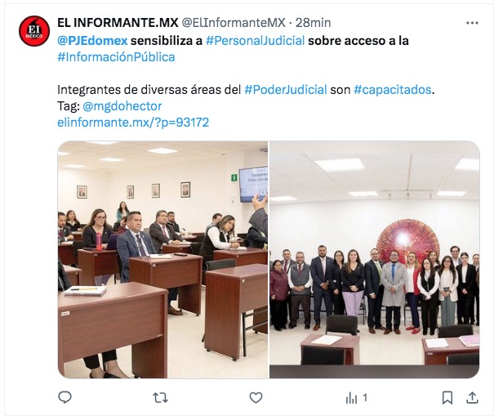Open the @ElInformanteMX handle
Image resolution: width=494 pixels, height=416 pixels.
[x=234, y=23]
